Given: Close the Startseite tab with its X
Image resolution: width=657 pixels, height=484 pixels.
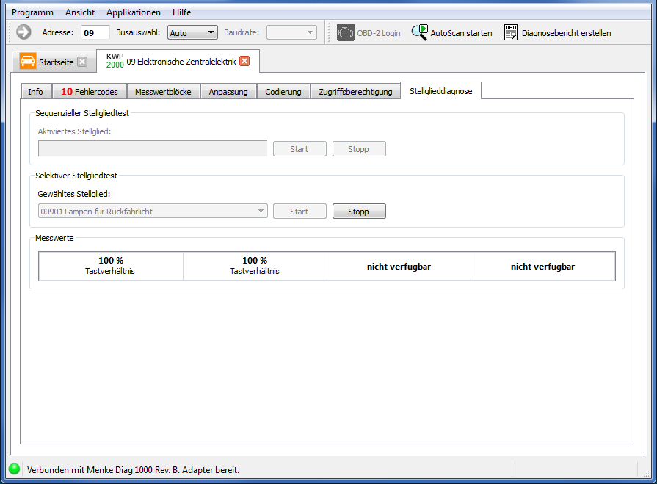Looking at the screenshot, I should coord(82,62).
